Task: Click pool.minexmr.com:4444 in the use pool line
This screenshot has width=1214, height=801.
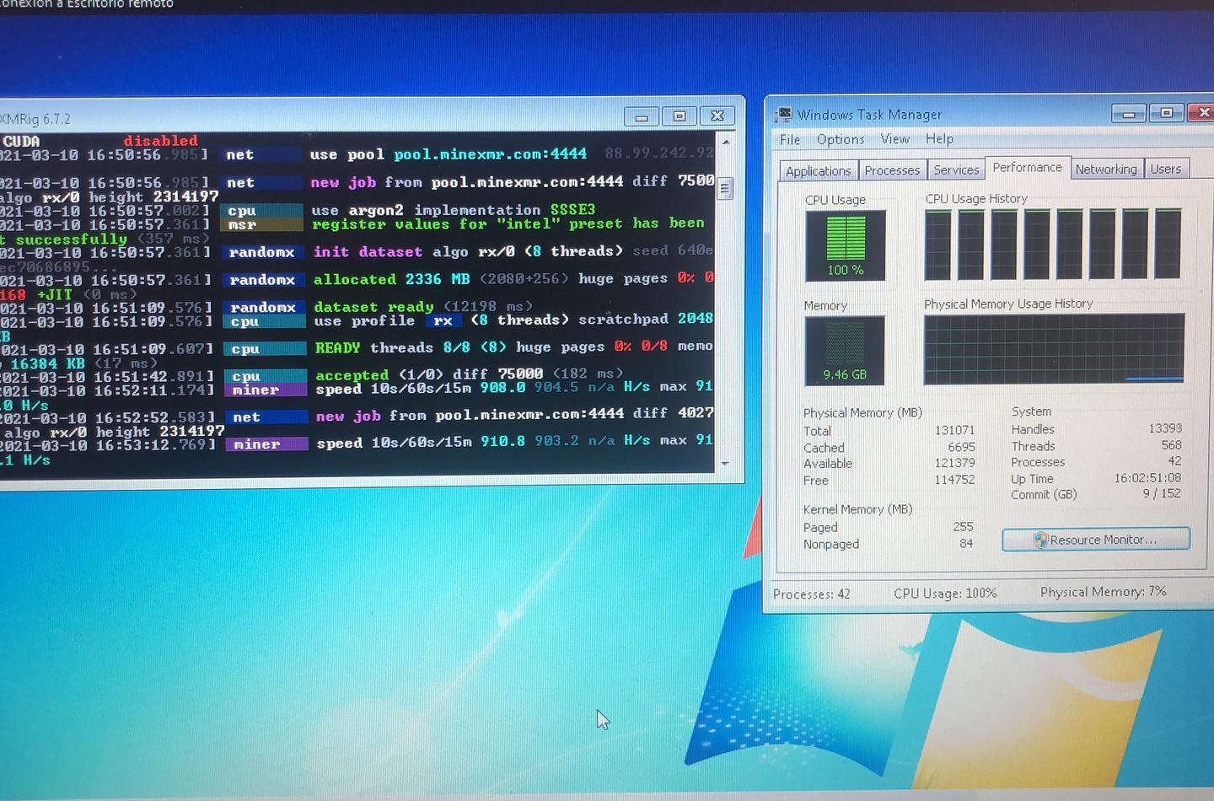Action: [x=491, y=153]
